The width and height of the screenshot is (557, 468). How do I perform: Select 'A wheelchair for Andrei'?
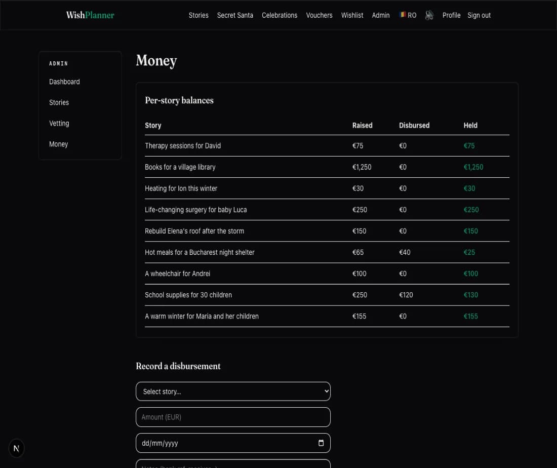click(x=327, y=274)
